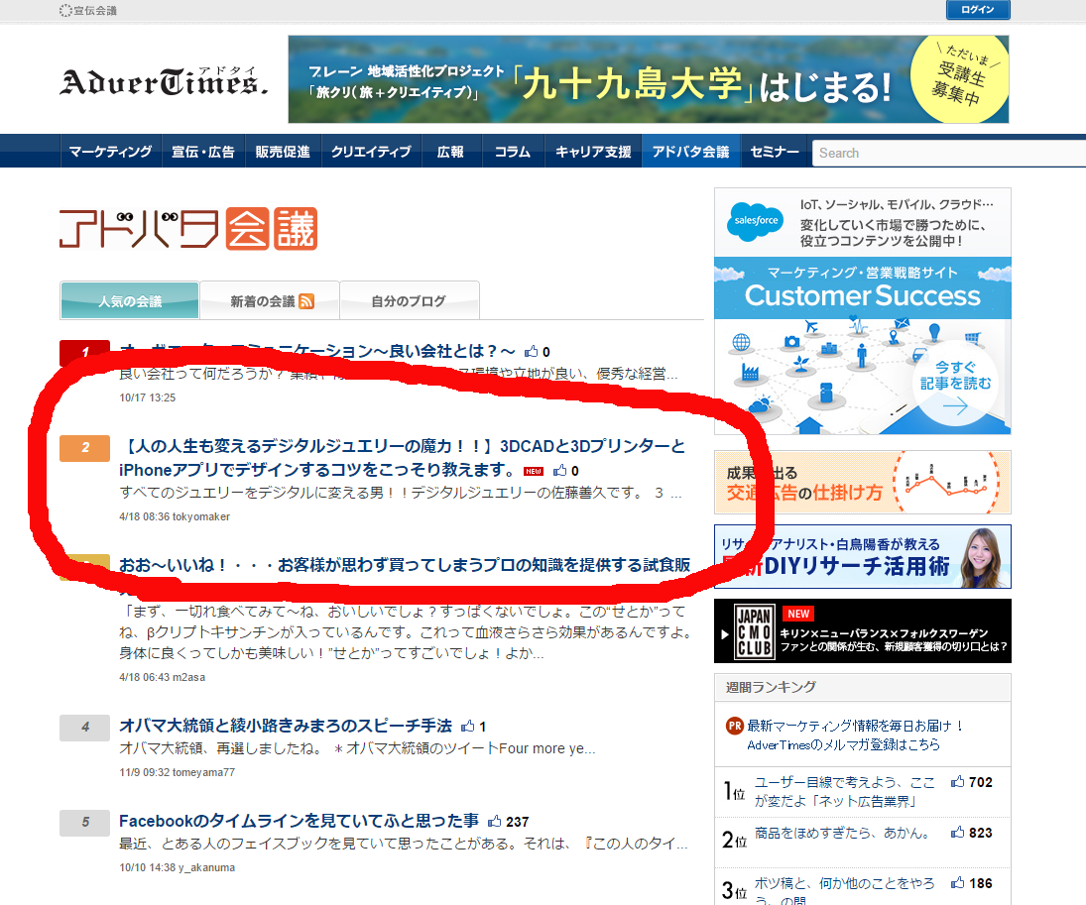Focus the Search input field
The height and width of the screenshot is (905, 1086).
pyautogui.click(x=949, y=153)
